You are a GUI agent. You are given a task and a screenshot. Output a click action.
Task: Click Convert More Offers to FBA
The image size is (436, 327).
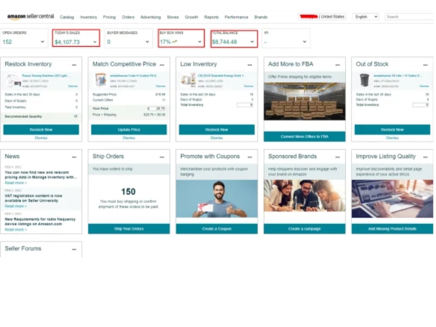pos(304,136)
